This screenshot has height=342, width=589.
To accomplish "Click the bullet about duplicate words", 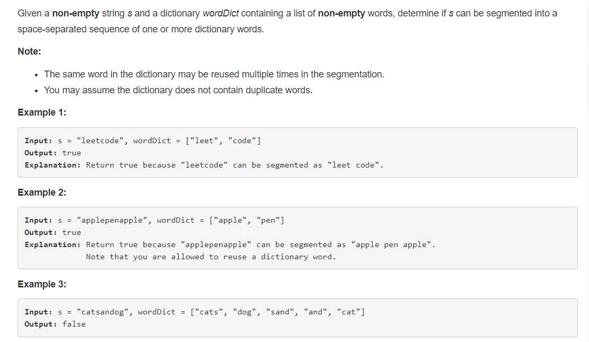I will click(178, 90).
